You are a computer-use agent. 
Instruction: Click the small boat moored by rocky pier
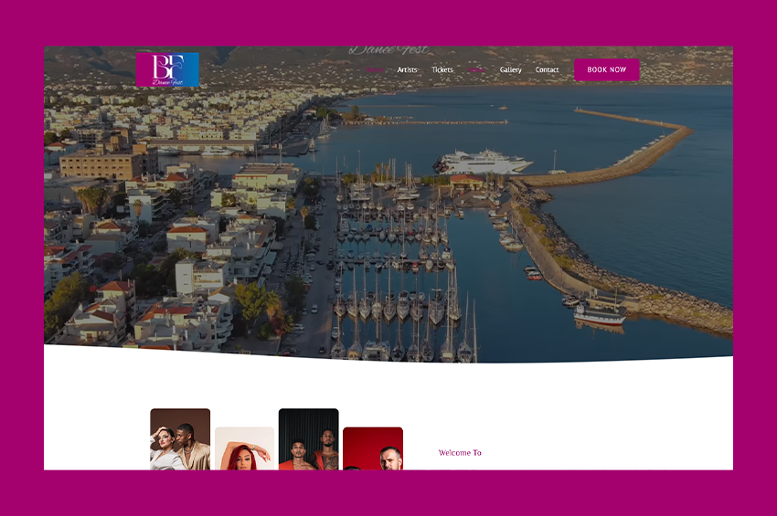[599, 313]
